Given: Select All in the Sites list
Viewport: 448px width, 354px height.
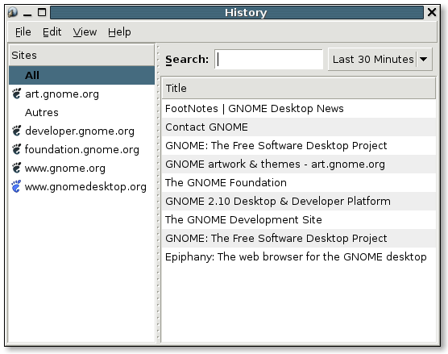Looking at the screenshot, I should tap(81, 75).
